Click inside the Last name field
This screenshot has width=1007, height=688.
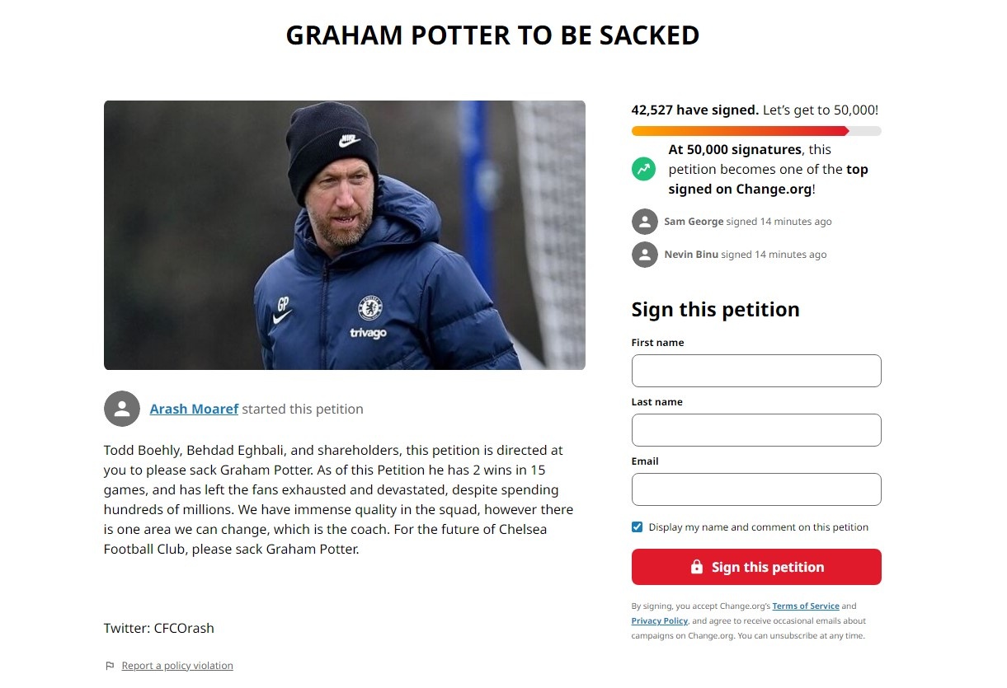pyautogui.click(x=755, y=430)
